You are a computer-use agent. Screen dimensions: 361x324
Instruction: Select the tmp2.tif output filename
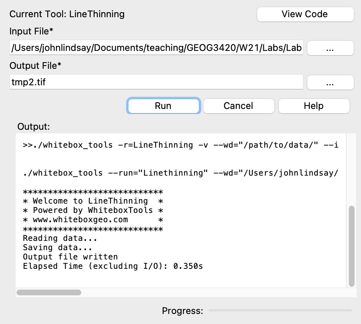(156, 82)
